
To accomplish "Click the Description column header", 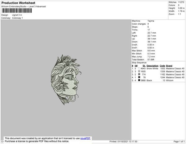I will 153,66.
